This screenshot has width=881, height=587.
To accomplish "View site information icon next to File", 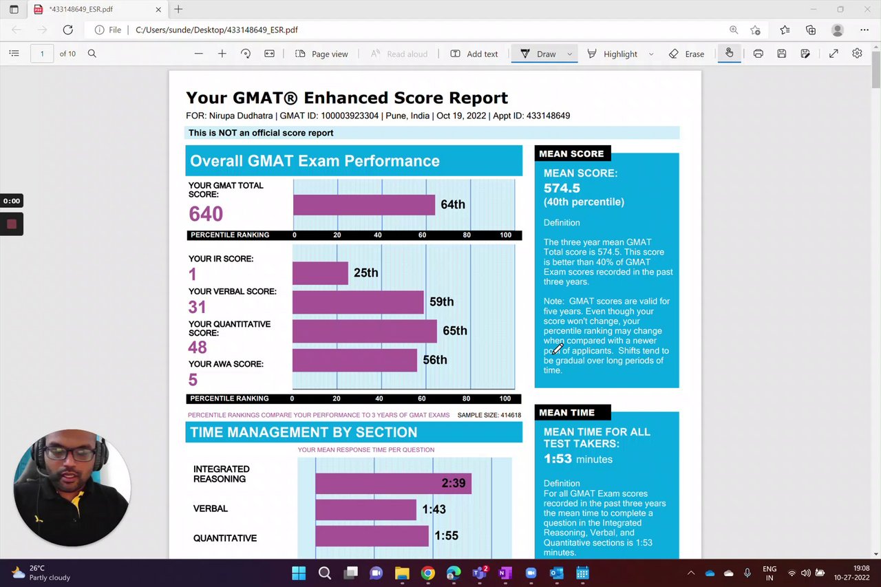I will point(100,30).
